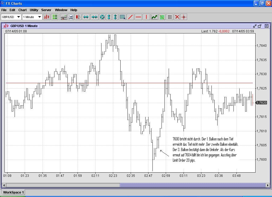Click the bar chart type toolbar icon

pos(47,17)
